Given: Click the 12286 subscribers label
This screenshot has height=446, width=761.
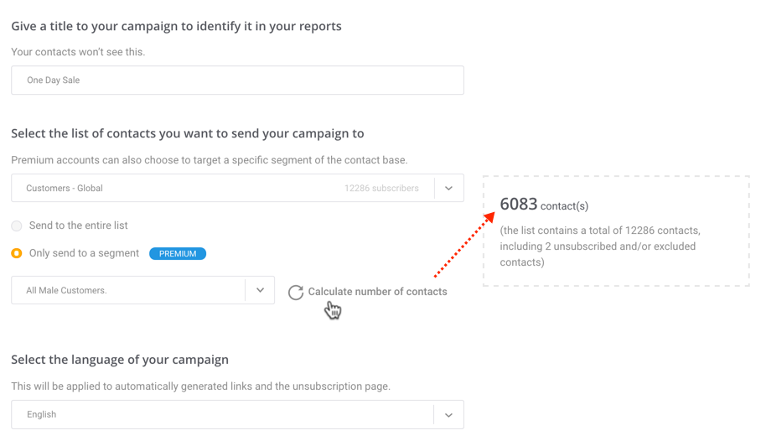Looking at the screenshot, I should (x=381, y=189).
